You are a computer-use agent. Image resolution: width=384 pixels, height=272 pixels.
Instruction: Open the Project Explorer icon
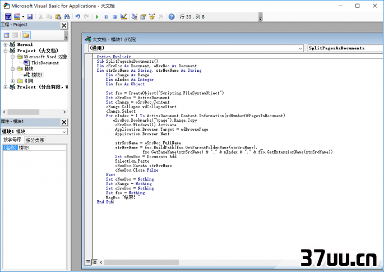pyautogui.click(x=134, y=17)
